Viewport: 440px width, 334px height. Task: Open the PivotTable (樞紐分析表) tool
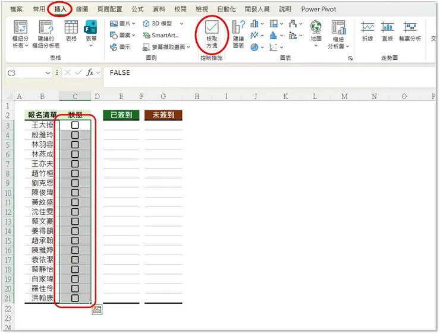coord(20,34)
